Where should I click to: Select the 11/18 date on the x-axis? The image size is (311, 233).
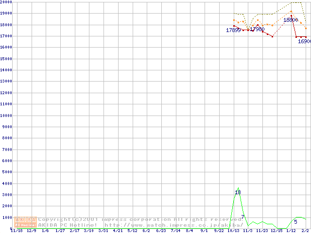(x=16, y=231)
